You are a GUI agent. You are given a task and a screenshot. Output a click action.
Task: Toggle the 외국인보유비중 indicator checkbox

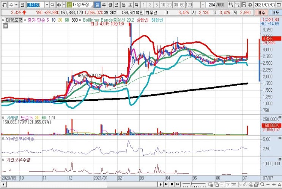tap(3, 139)
